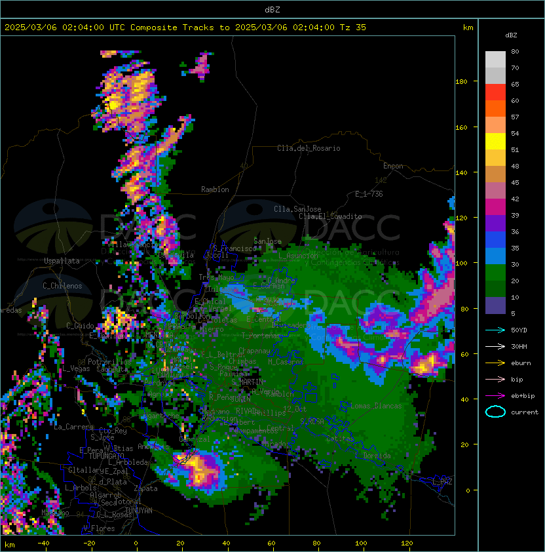Click the white 30HM arrow in the legend
545x552 pixels.
tap(495, 347)
